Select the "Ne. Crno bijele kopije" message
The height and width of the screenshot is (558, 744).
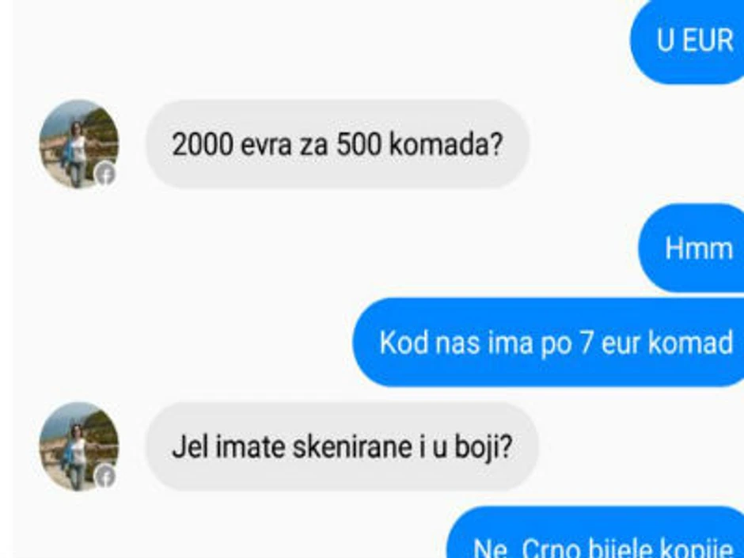pos(595,533)
